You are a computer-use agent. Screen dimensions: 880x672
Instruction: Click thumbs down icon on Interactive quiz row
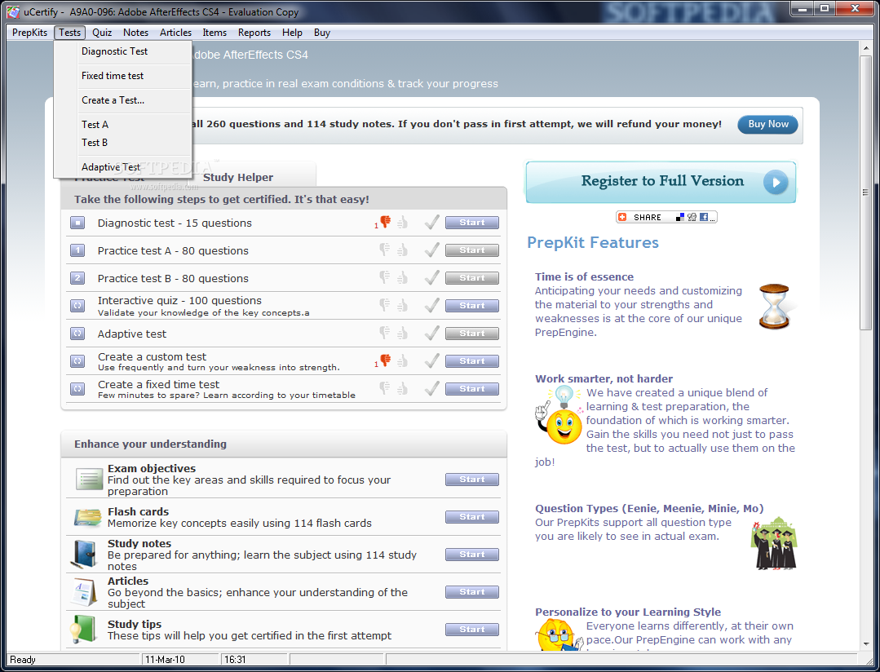385,305
